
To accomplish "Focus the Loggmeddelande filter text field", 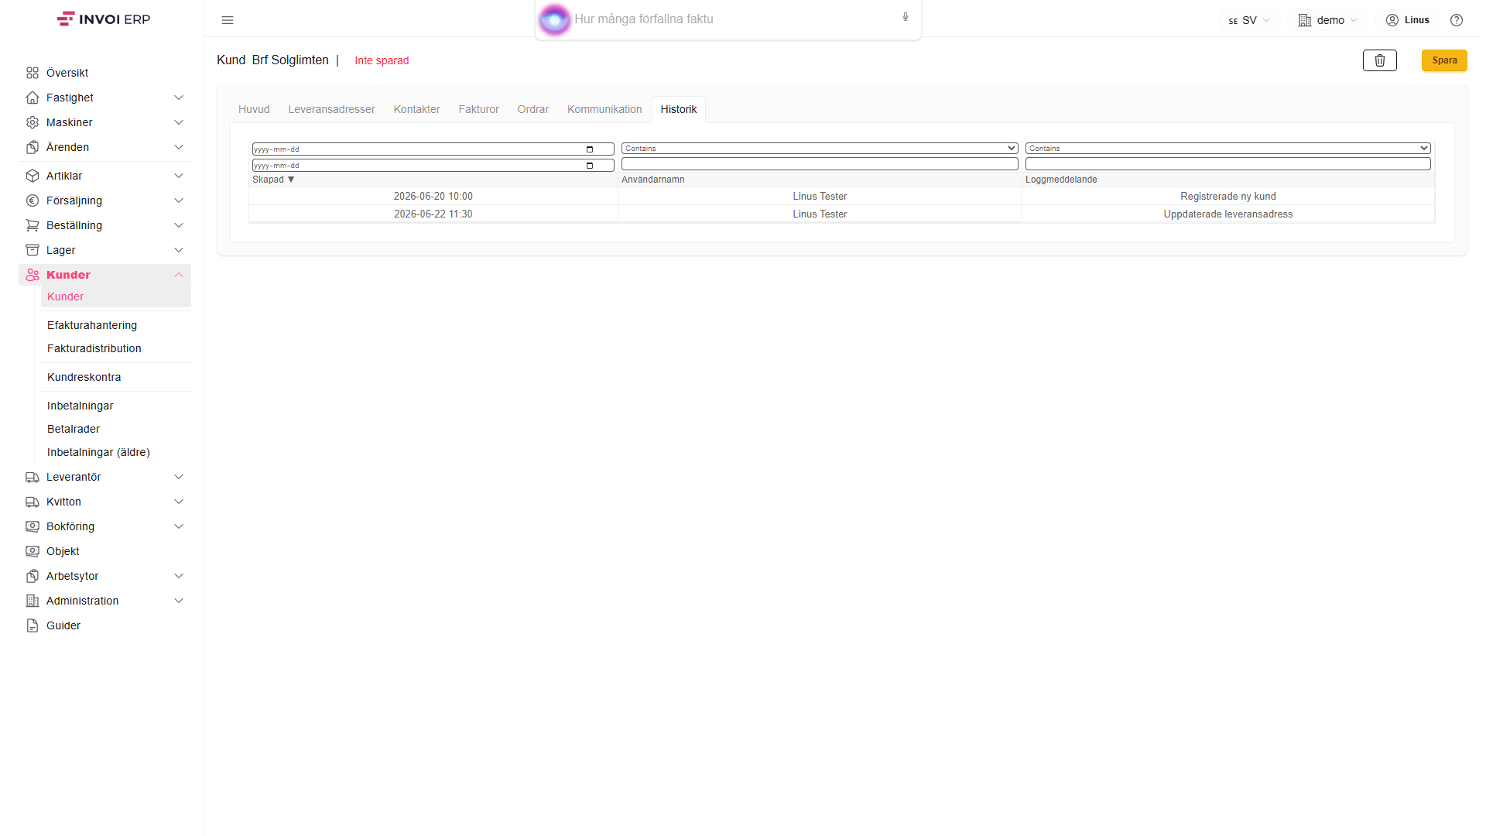I will [1228, 164].
